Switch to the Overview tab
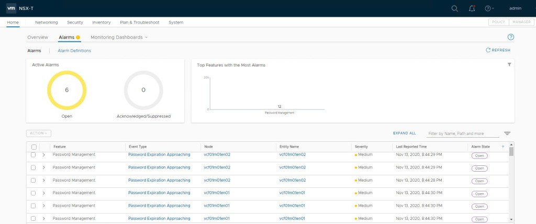Image resolution: width=536 pixels, height=224 pixels. point(38,37)
